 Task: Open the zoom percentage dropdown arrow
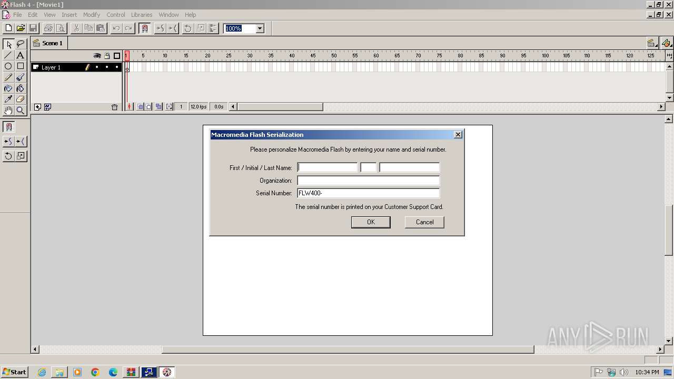point(260,28)
